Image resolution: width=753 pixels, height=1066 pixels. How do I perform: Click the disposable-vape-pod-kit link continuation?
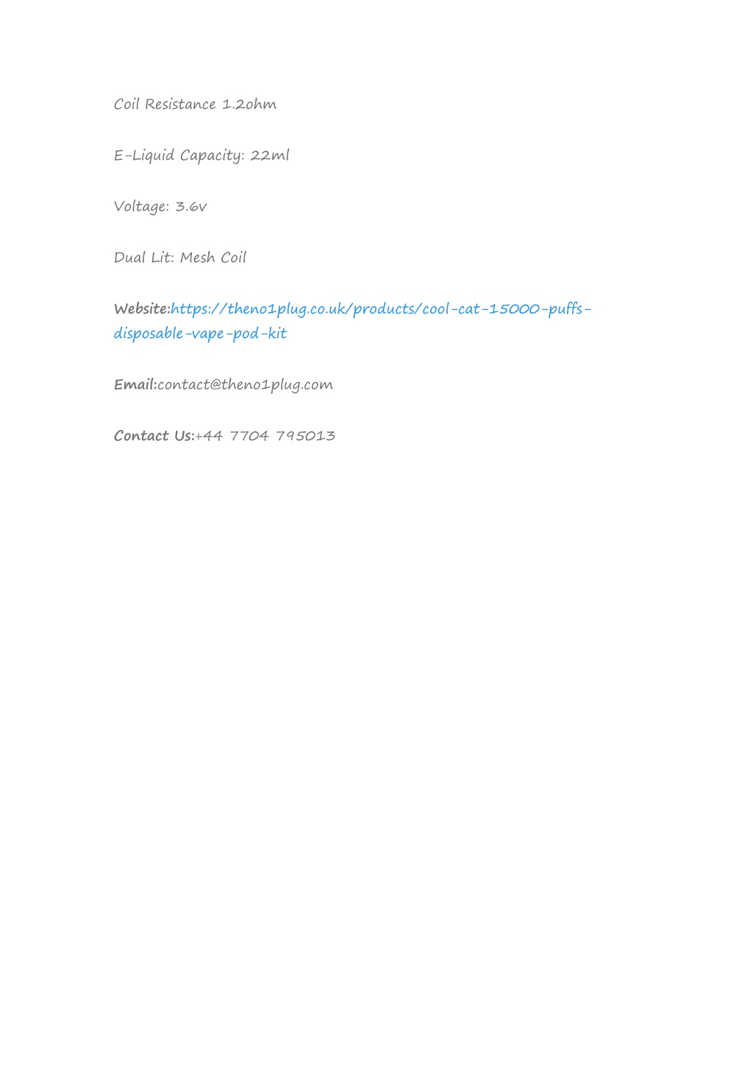(x=200, y=333)
